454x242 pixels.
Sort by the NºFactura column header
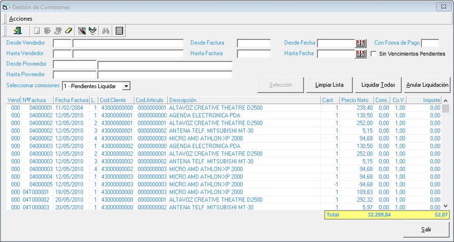[x=38, y=100]
